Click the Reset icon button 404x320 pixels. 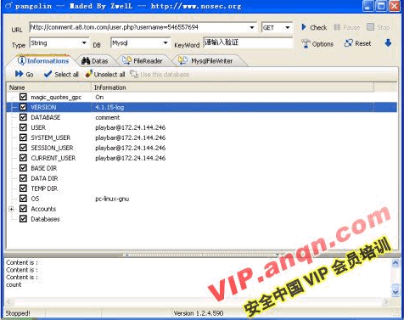(348, 43)
